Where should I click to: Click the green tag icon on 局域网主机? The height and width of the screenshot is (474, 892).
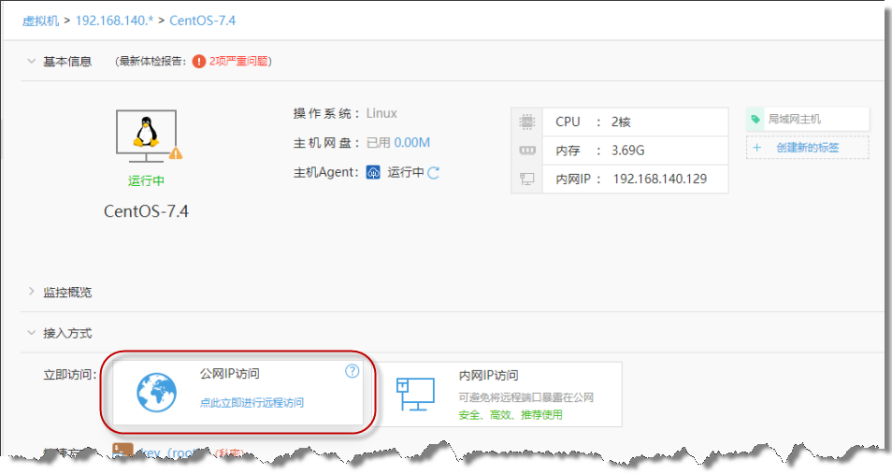click(755, 120)
